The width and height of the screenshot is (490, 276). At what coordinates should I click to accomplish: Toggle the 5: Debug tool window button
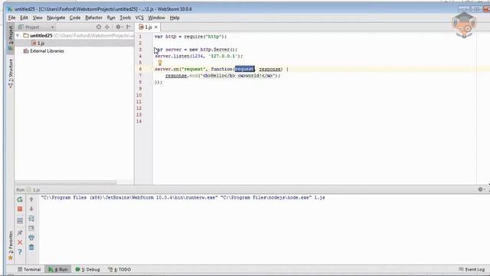[x=88, y=269]
